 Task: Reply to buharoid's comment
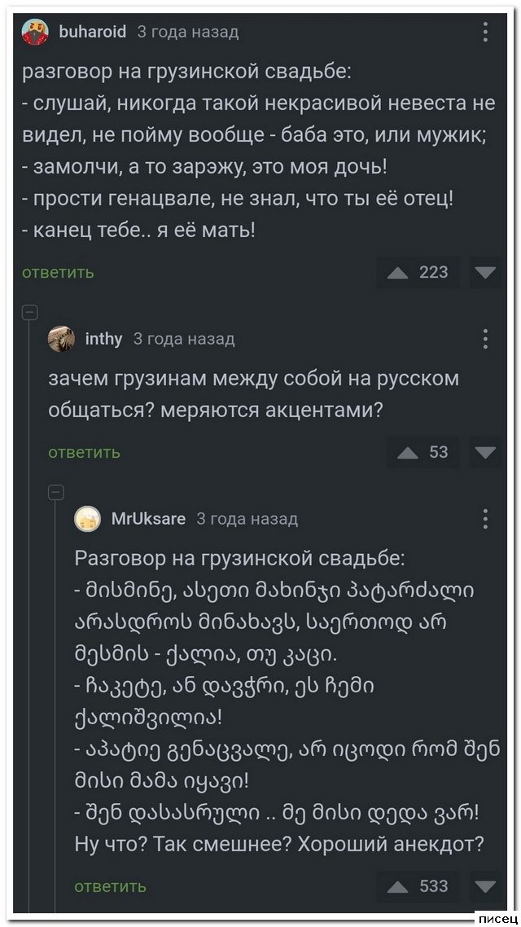click(57, 273)
